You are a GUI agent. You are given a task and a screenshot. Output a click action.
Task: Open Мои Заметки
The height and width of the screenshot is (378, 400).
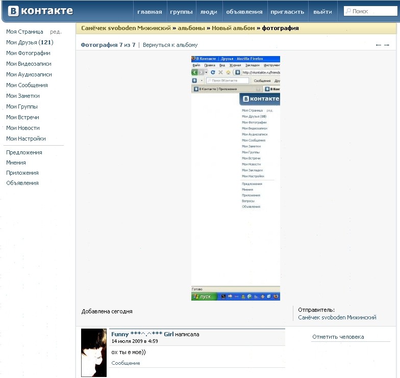(x=23, y=96)
